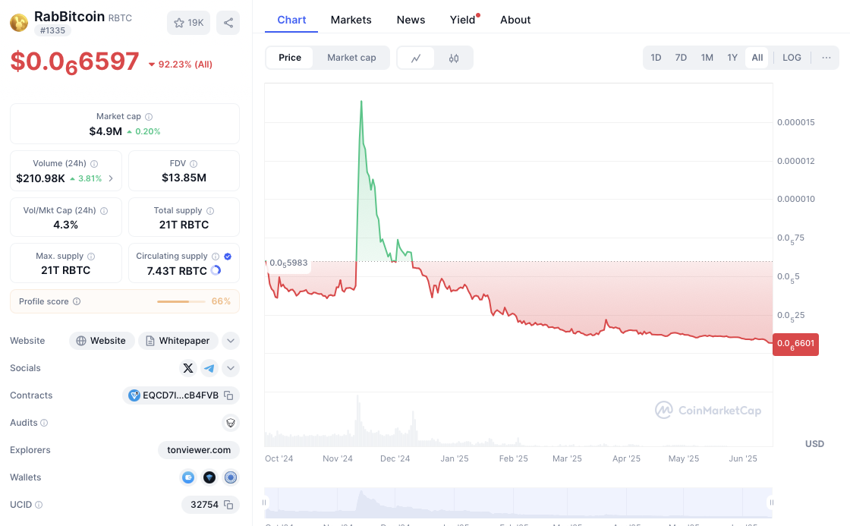Open the share options icon

click(x=228, y=23)
